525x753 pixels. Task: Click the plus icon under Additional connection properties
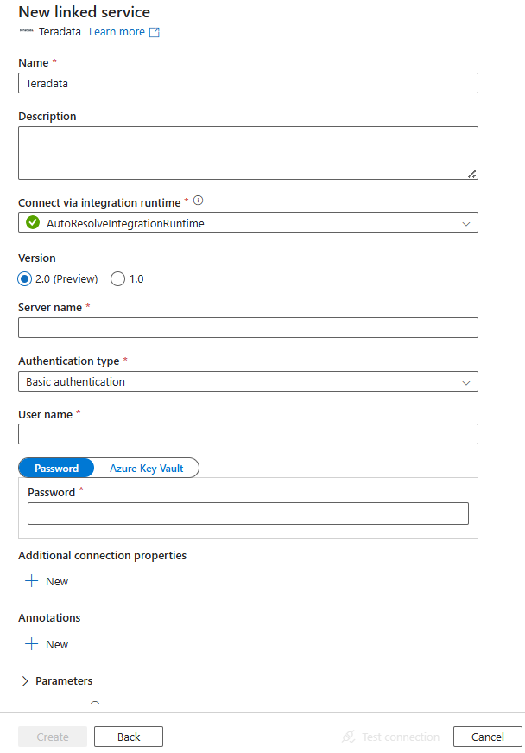point(31,580)
